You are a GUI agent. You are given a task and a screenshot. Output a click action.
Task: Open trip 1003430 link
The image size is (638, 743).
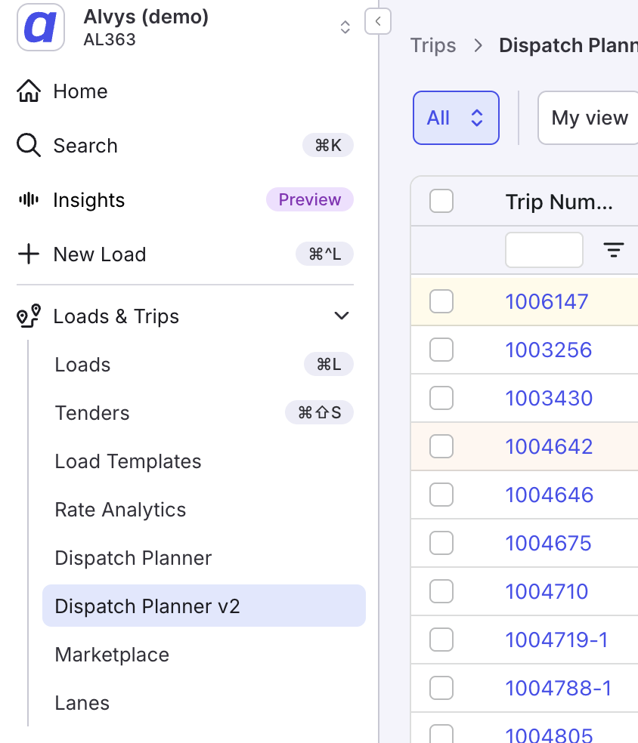(549, 398)
